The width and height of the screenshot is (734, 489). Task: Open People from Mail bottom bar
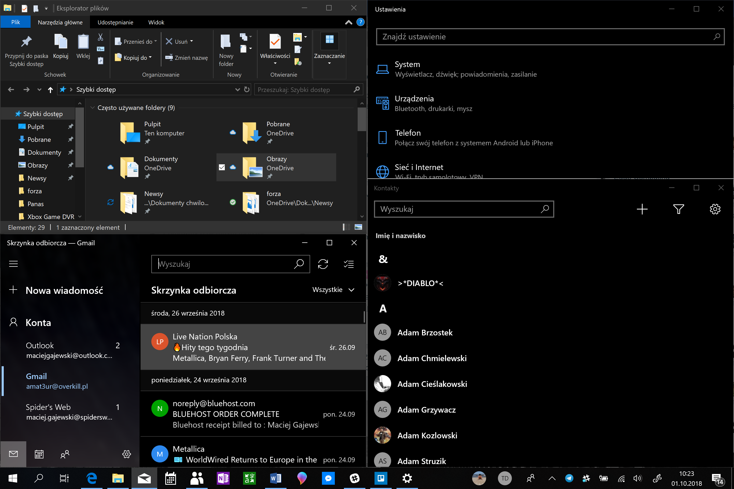(65, 454)
